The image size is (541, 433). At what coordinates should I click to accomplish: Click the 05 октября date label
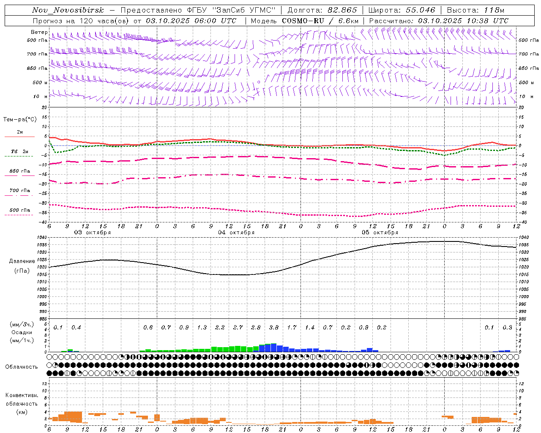[x=380, y=233]
